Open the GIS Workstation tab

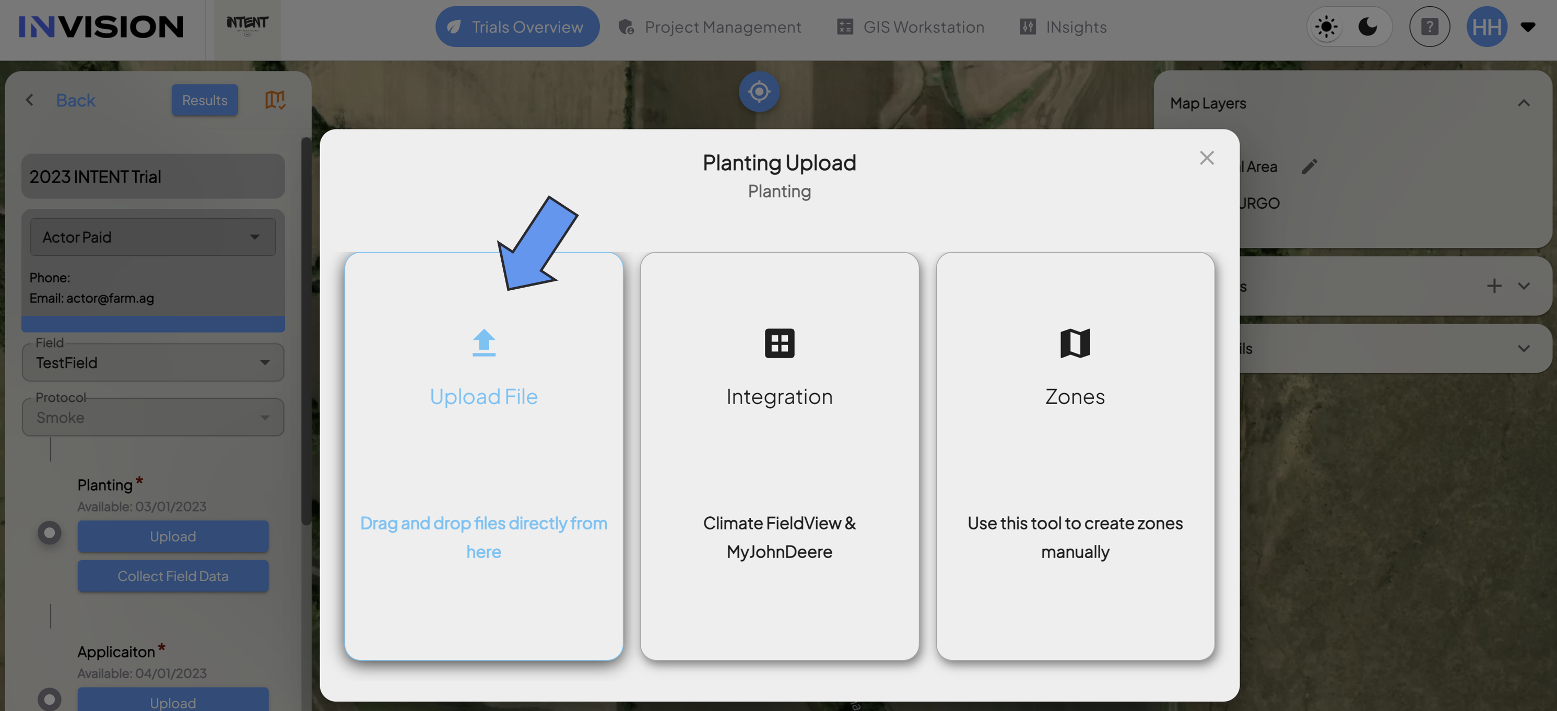pyautogui.click(x=910, y=27)
